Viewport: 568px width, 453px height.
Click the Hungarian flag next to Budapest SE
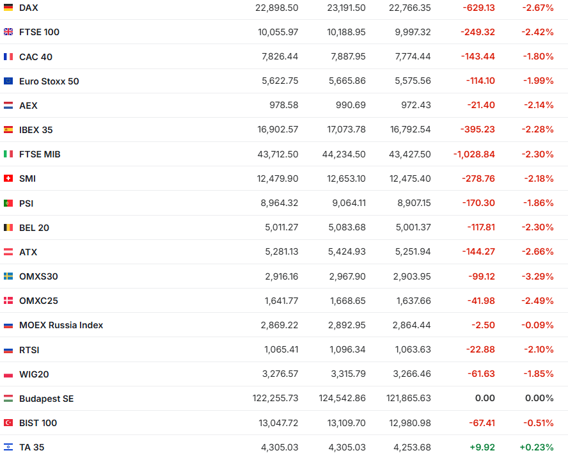(8, 399)
